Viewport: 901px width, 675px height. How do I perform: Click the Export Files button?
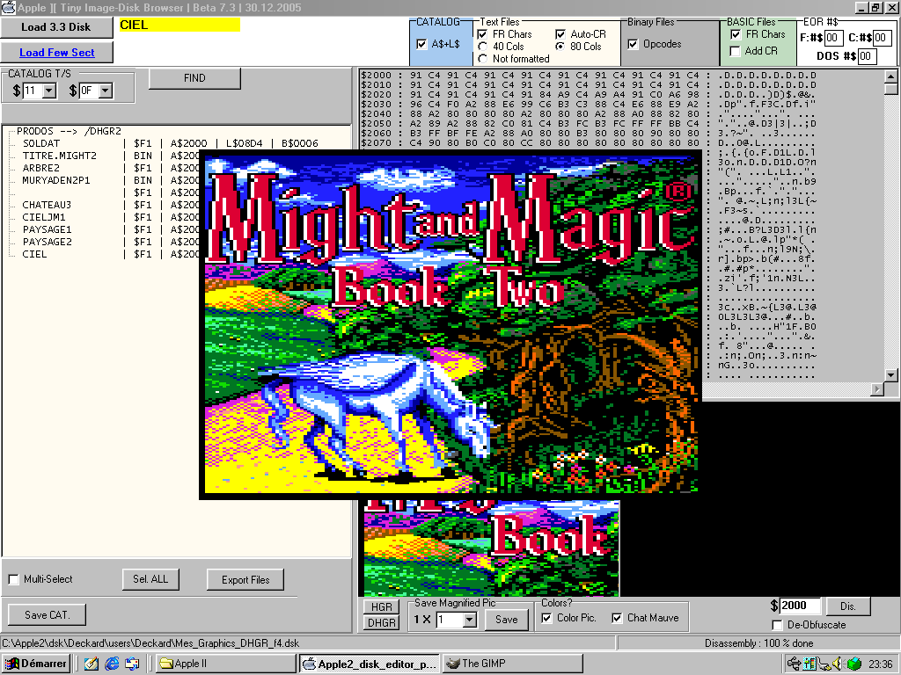(245, 580)
